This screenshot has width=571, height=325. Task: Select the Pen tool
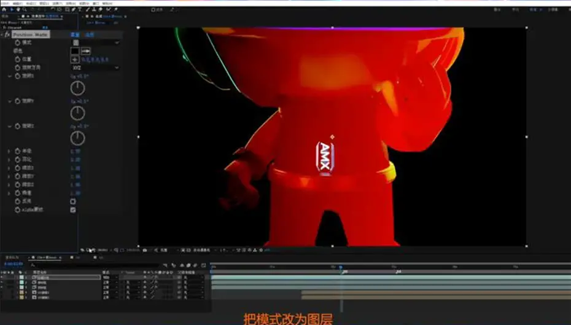(74, 9)
